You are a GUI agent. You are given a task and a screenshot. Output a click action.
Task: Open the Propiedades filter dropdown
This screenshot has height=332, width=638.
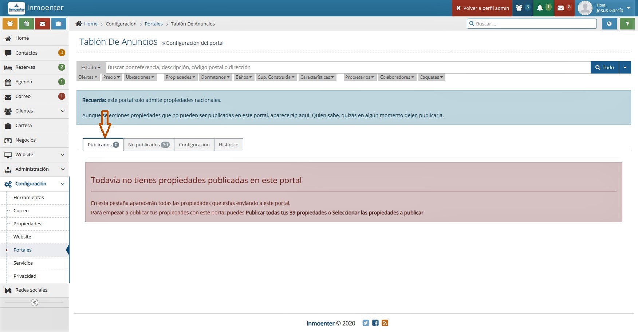(x=180, y=77)
